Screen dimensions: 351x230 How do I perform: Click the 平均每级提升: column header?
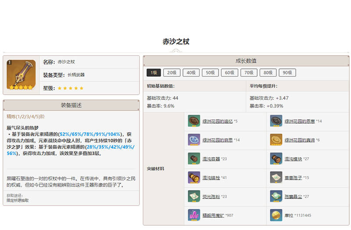click(264, 86)
